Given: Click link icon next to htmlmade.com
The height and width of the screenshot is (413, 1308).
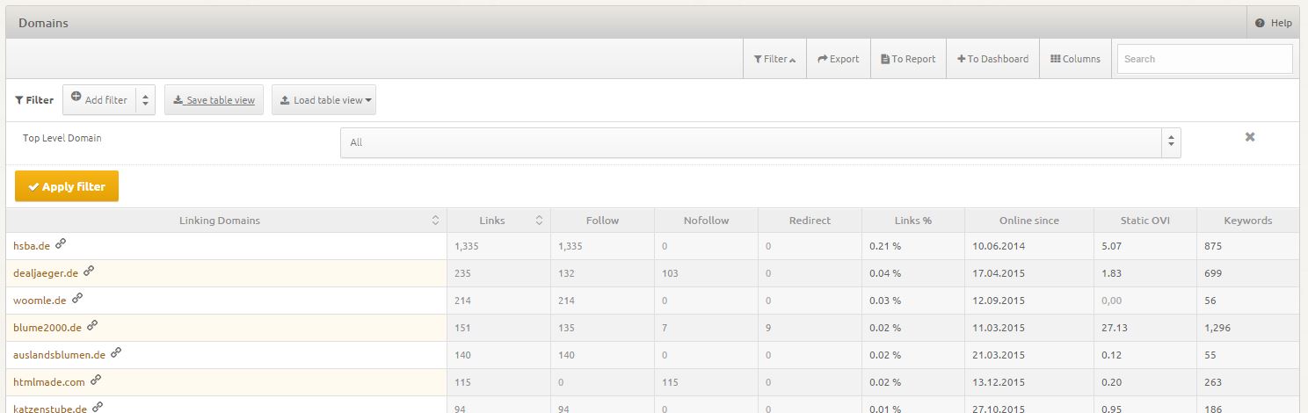Looking at the screenshot, I should click(x=96, y=380).
